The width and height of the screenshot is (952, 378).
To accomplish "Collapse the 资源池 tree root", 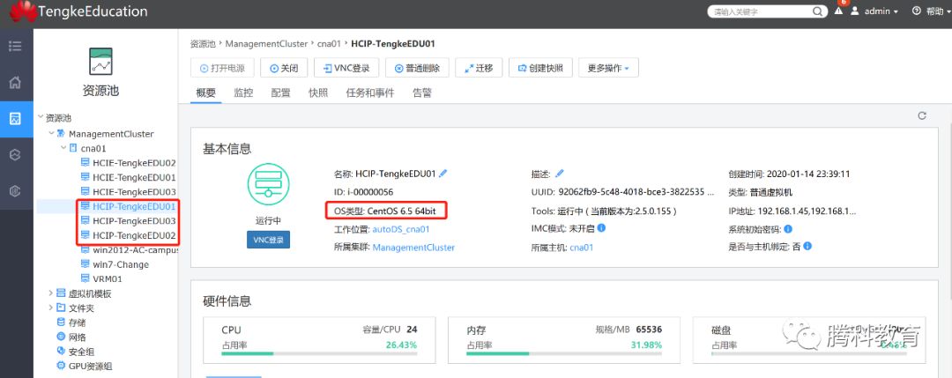I will coord(41,118).
